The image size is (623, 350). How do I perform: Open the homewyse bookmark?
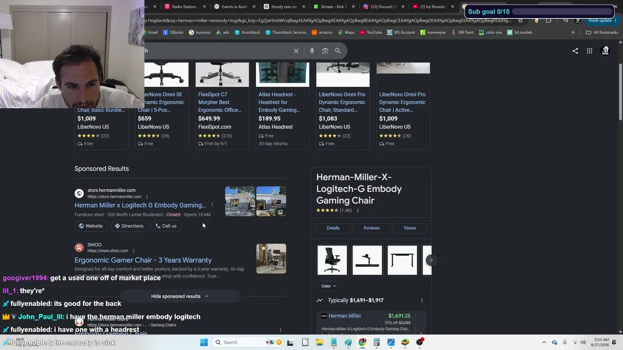point(433,33)
